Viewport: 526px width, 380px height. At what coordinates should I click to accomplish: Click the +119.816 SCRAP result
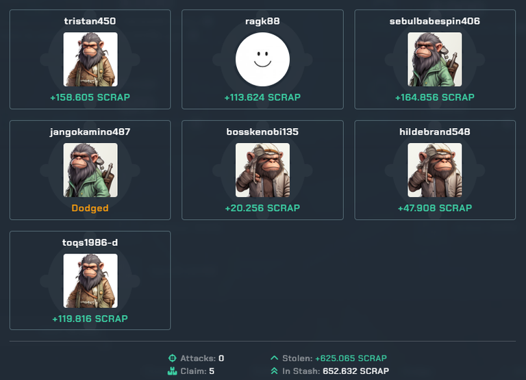[x=90, y=319]
